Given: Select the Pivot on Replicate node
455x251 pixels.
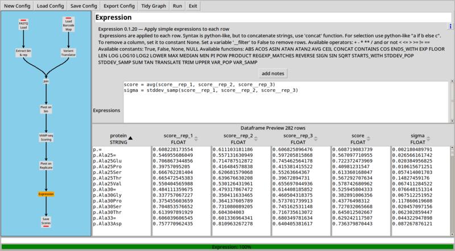Looking at the screenshot, I should (46, 166).
